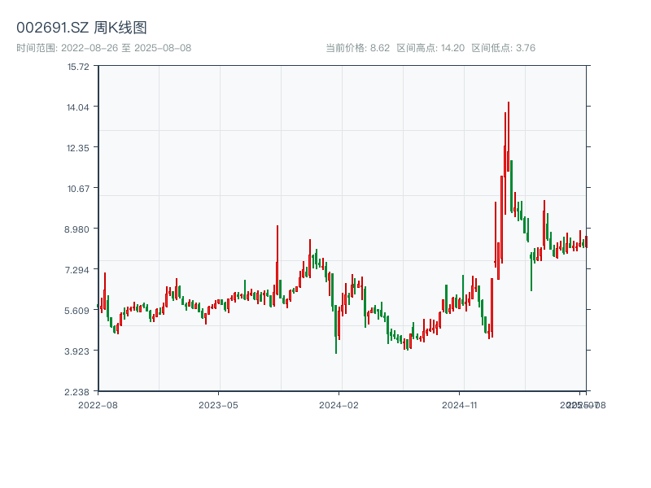Click the 2.238 bottom y-axis label

tap(78, 392)
